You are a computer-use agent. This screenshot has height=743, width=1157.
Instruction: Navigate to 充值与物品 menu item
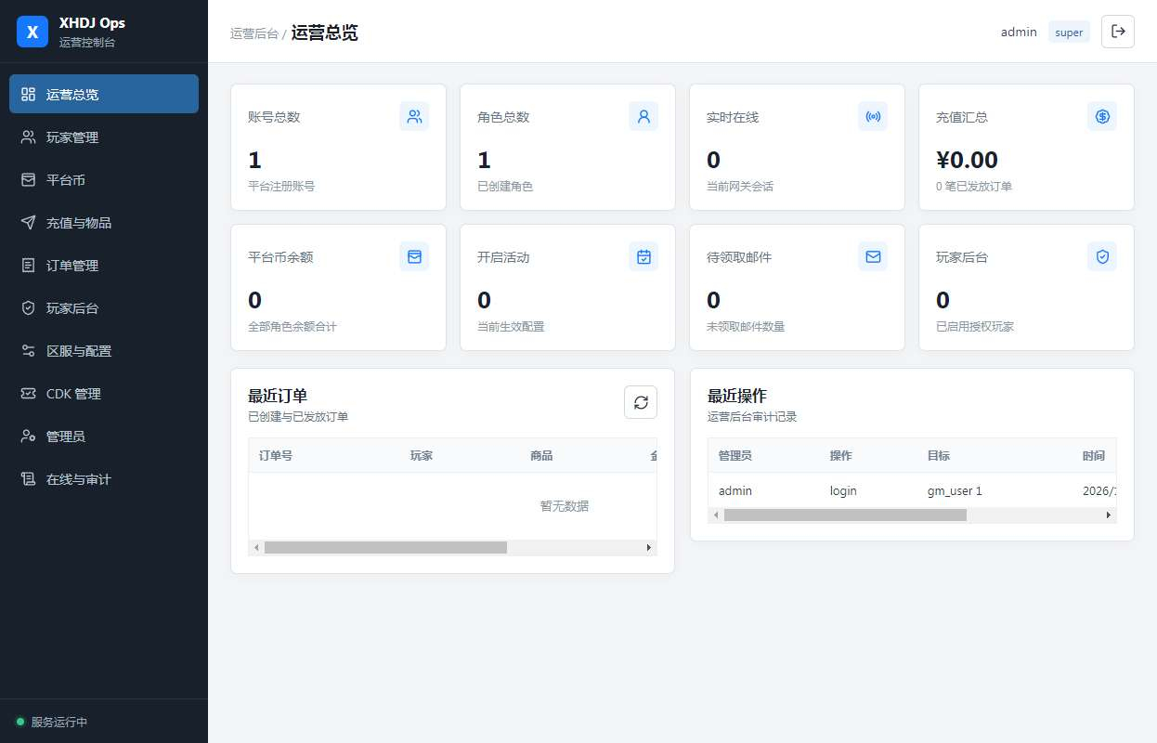point(104,222)
